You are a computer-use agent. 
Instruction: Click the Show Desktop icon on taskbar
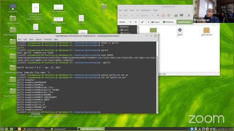(x=7, y=129)
